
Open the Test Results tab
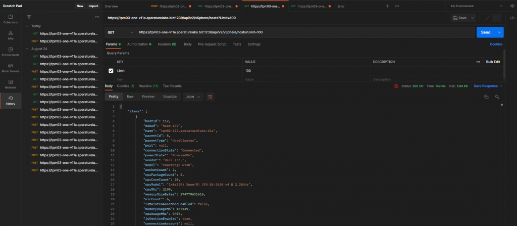pyautogui.click(x=172, y=86)
